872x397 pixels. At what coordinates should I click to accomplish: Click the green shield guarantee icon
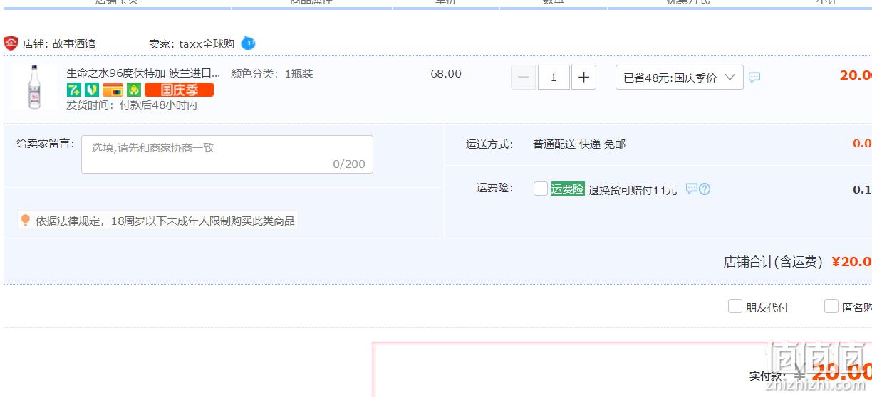coord(91,90)
